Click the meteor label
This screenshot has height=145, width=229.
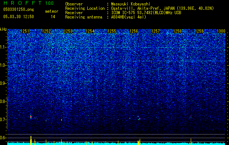[x=52, y=11]
